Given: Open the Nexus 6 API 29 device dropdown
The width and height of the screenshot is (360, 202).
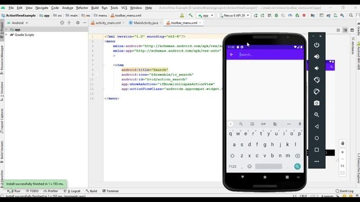Looking at the screenshot, I should pyautogui.click(x=234, y=16).
